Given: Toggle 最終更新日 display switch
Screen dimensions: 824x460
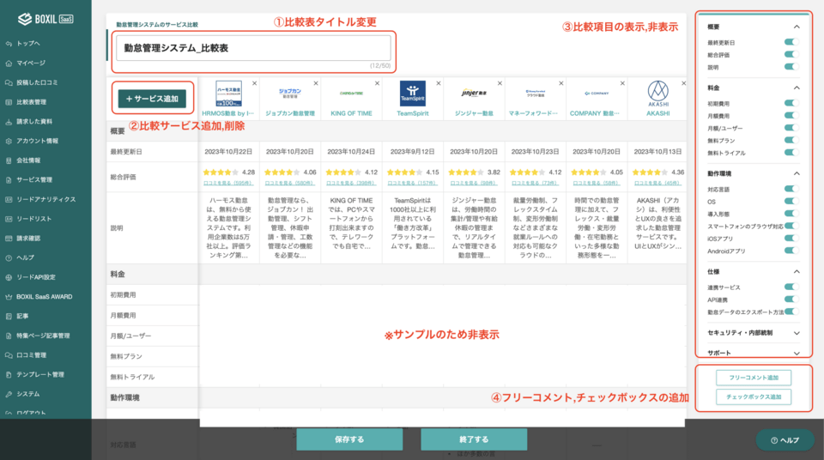Looking at the screenshot, I should pos(791,42).
